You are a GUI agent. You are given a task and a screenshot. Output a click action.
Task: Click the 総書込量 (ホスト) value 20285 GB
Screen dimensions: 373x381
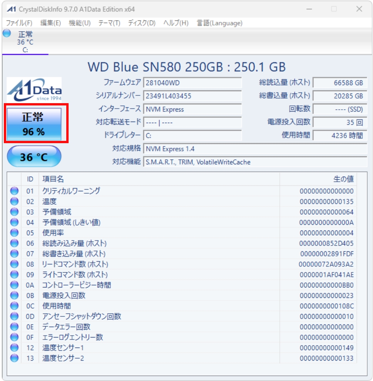pyautogui.click(x=340, y=96)
